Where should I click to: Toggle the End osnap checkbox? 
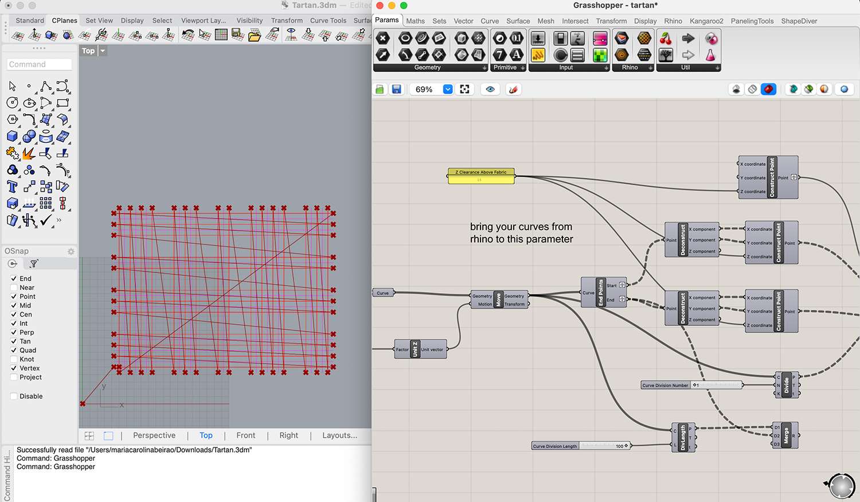14,279
